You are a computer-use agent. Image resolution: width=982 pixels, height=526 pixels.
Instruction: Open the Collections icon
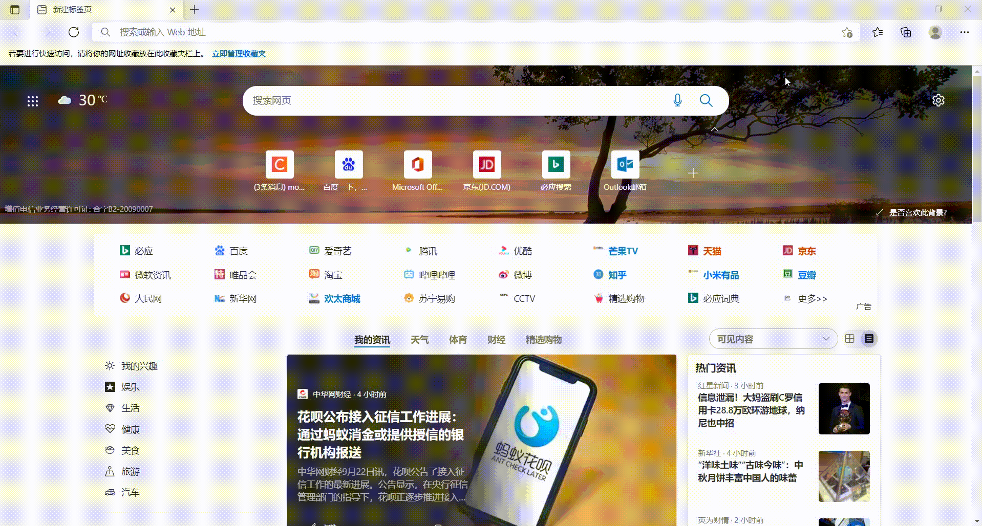point(906,32)
